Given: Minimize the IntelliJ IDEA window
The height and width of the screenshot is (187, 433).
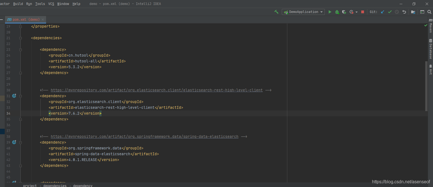Looking at the screenshot, I should click(x=401, y=4).
